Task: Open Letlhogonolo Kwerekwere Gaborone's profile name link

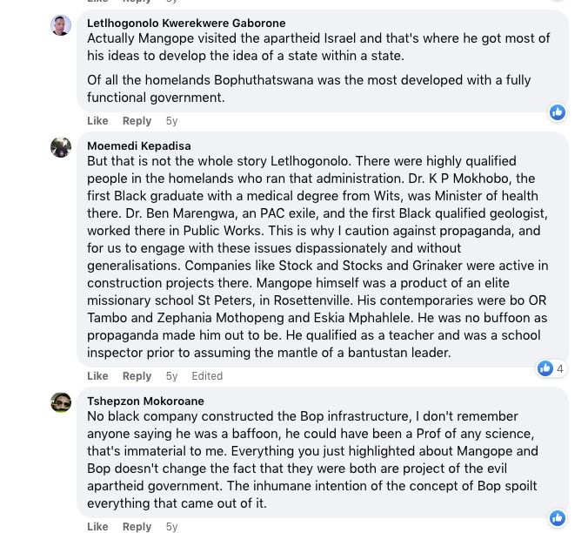Action: tap(186, 24)
